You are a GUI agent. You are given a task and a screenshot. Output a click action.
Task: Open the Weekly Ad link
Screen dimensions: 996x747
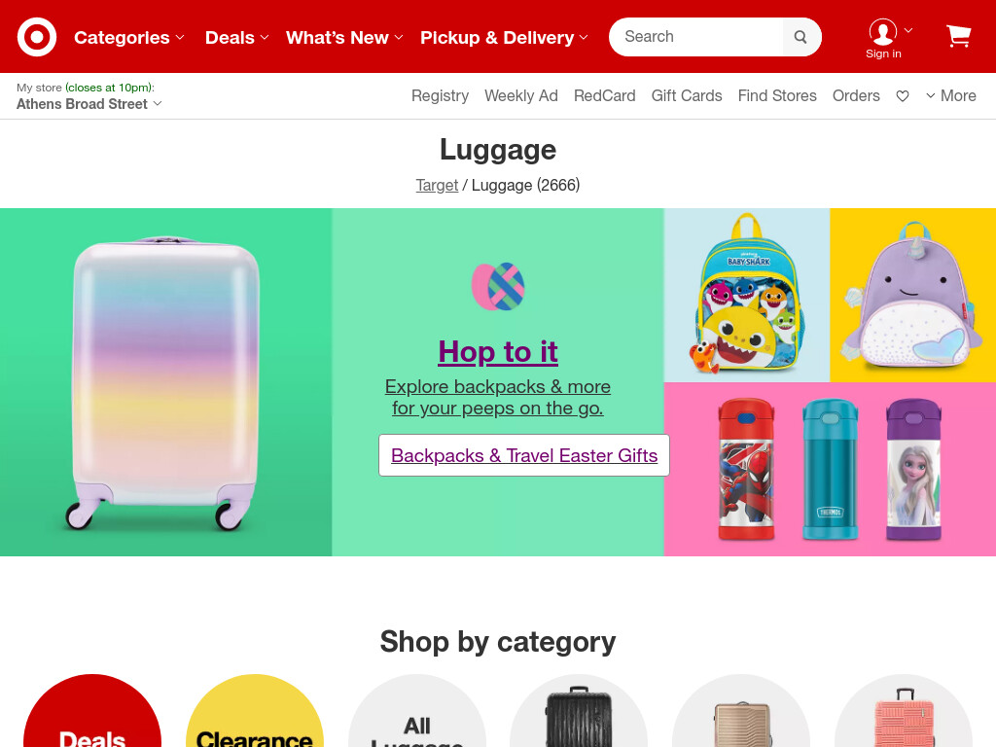(521, 96)
